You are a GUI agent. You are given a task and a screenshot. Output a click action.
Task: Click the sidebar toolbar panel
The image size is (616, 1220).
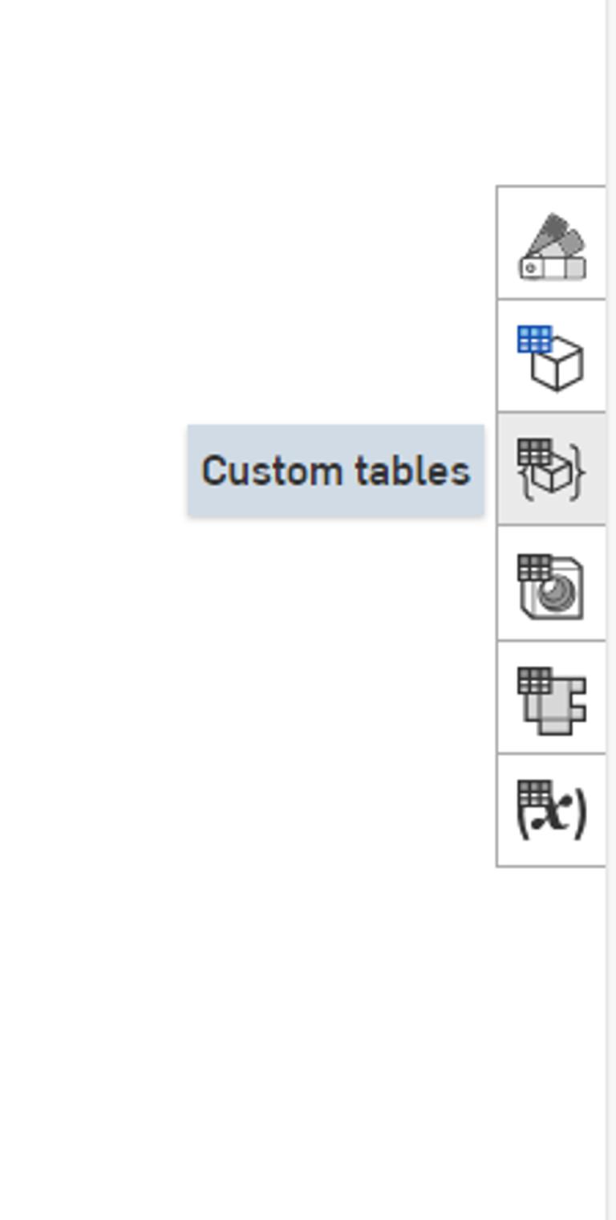[x=551, y=526]
